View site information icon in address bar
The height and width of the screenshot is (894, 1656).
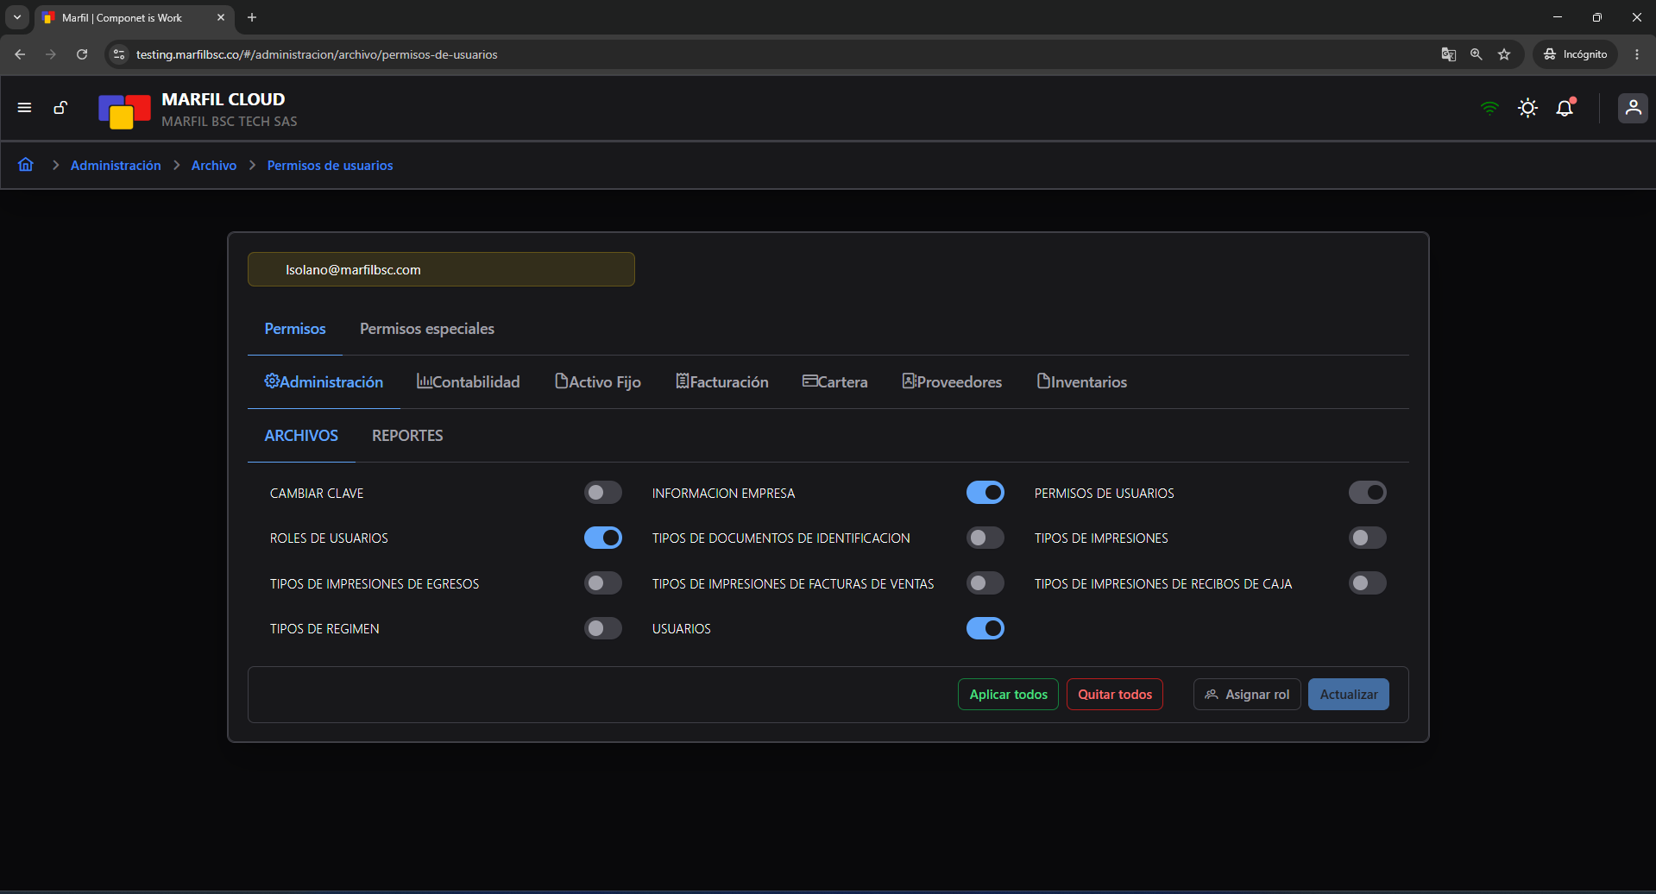(119, 54)
